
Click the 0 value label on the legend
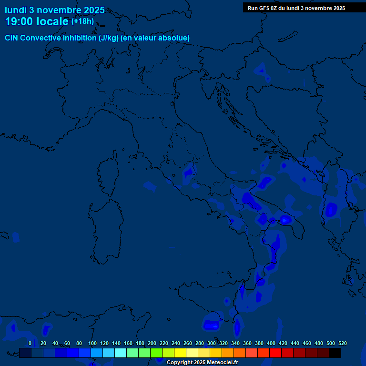30,343
